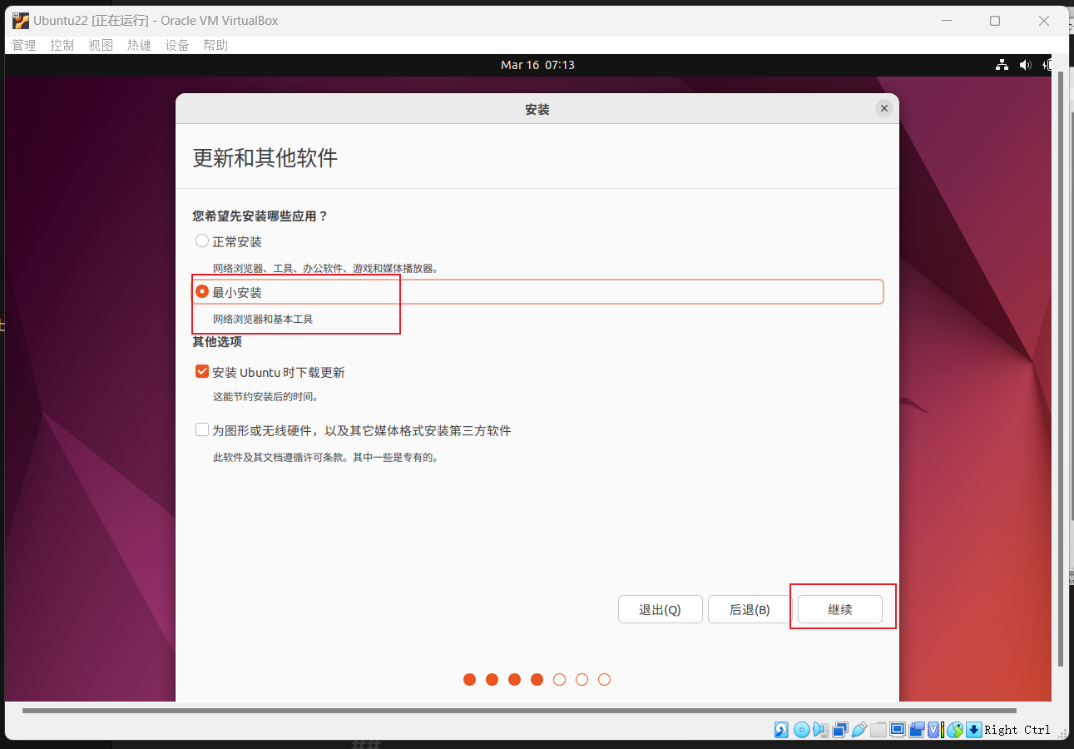Select the 最小安装 radio option

coord(202,292)
